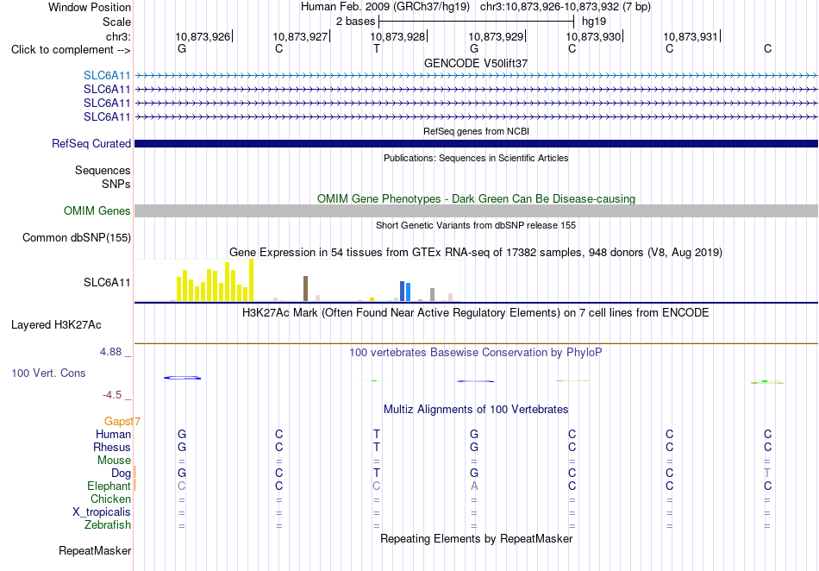Open the 'H3K27Ac Mark' ENCODE track title
819x571 pixels.
476,313
